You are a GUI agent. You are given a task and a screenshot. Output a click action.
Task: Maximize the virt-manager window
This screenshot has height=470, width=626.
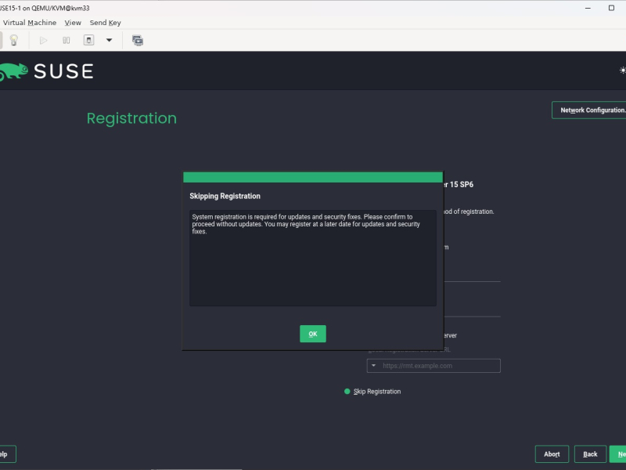tap(611, 8)
